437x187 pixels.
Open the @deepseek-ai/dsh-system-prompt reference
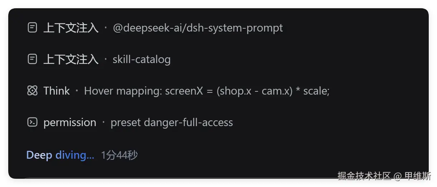click(x=198, y=28)
